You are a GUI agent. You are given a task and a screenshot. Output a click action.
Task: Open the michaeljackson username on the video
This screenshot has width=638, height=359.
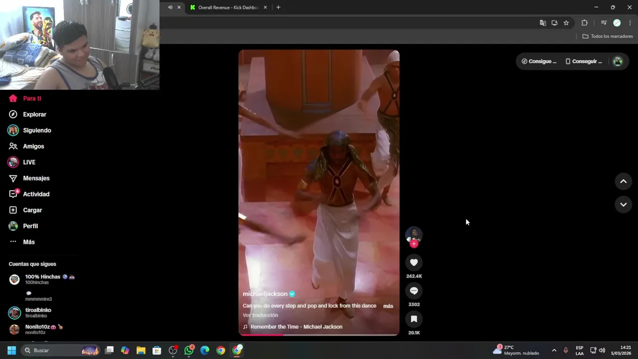click(x=265, y=294)
